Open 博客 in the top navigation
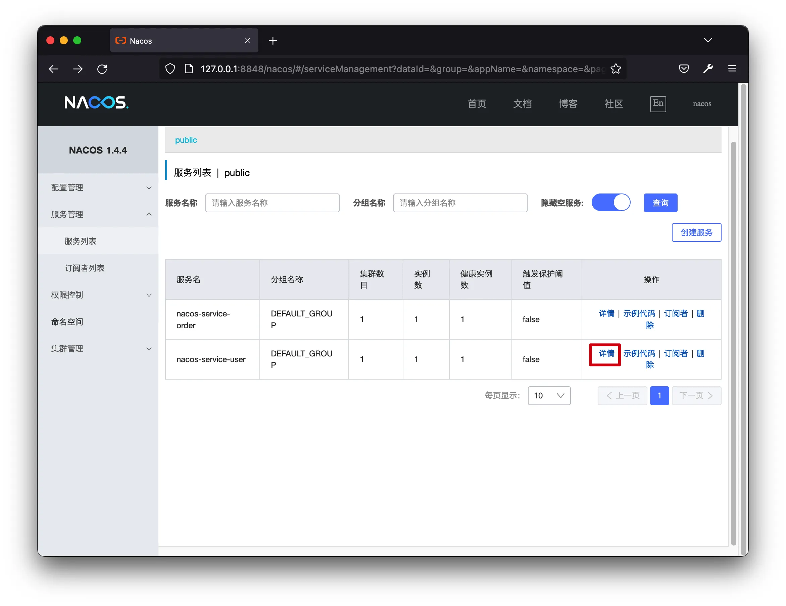The height and width of the screenshot is (606, 786). click(568, 104)
